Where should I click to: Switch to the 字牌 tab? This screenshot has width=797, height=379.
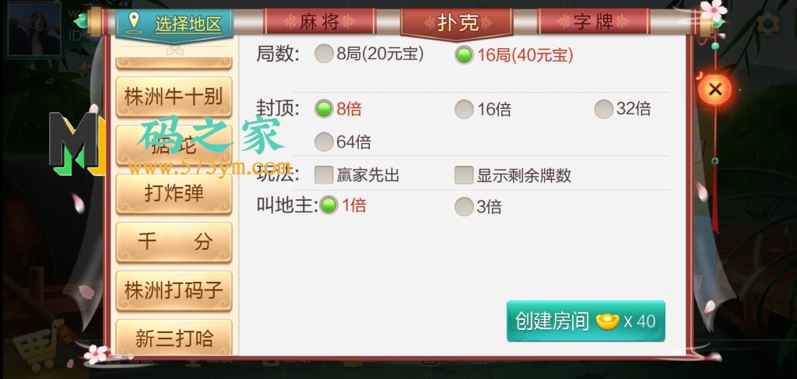coord(593,22)
